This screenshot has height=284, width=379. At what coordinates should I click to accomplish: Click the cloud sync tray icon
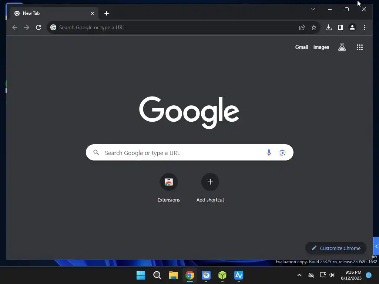point(311,275)
